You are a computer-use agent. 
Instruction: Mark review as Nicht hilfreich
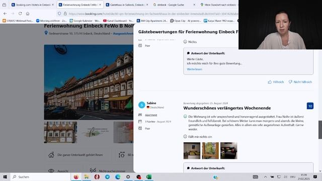[x=300, y=82]
